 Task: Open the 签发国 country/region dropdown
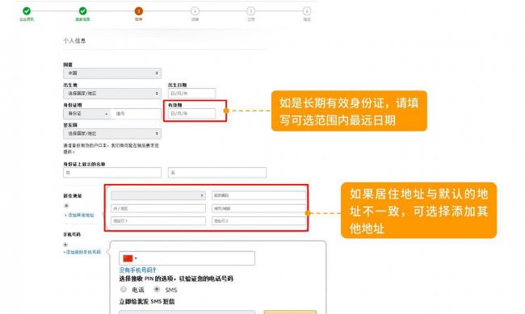click(112, 133)
